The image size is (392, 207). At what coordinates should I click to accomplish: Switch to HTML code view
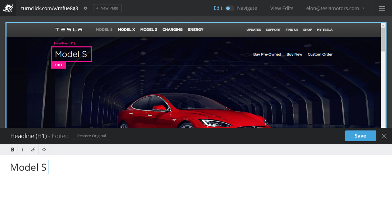pyautogui.click(x=44, y=150)
